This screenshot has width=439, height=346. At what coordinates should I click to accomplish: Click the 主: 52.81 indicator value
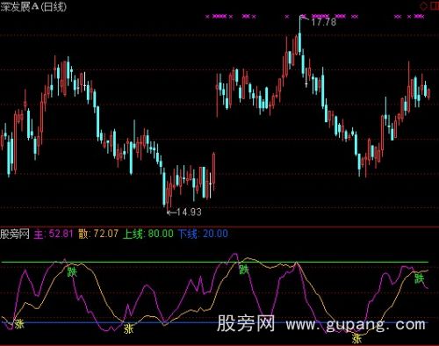point(54,234)
